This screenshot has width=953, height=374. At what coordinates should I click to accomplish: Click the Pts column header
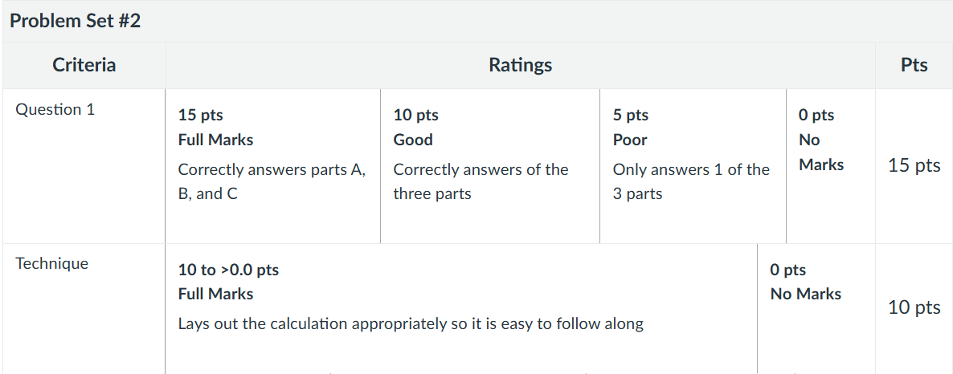pyautogui.click(x=914, y=65)
